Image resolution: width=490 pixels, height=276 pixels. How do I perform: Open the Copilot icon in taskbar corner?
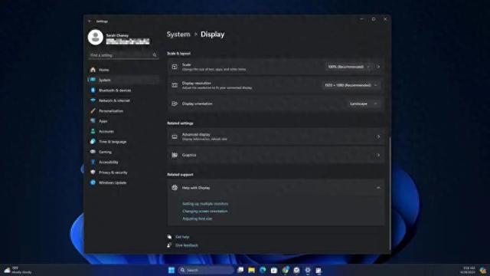click(x=483, y=271)
